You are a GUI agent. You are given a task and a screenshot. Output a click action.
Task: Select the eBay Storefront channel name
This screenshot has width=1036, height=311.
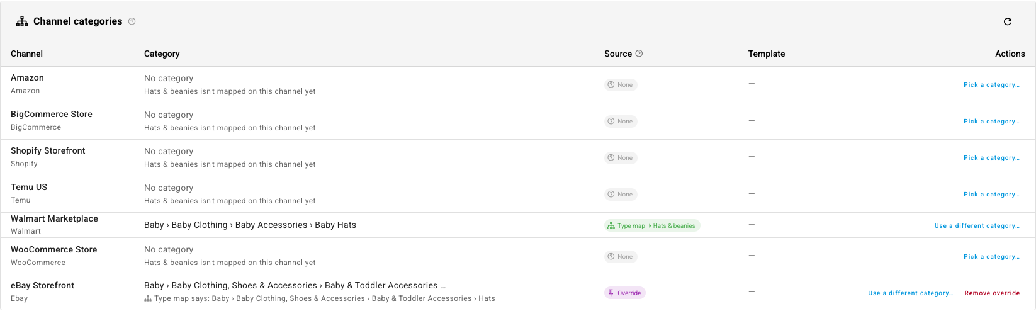point(42,285)
